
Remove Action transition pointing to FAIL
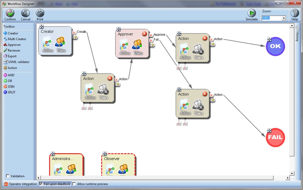(212, 95)
